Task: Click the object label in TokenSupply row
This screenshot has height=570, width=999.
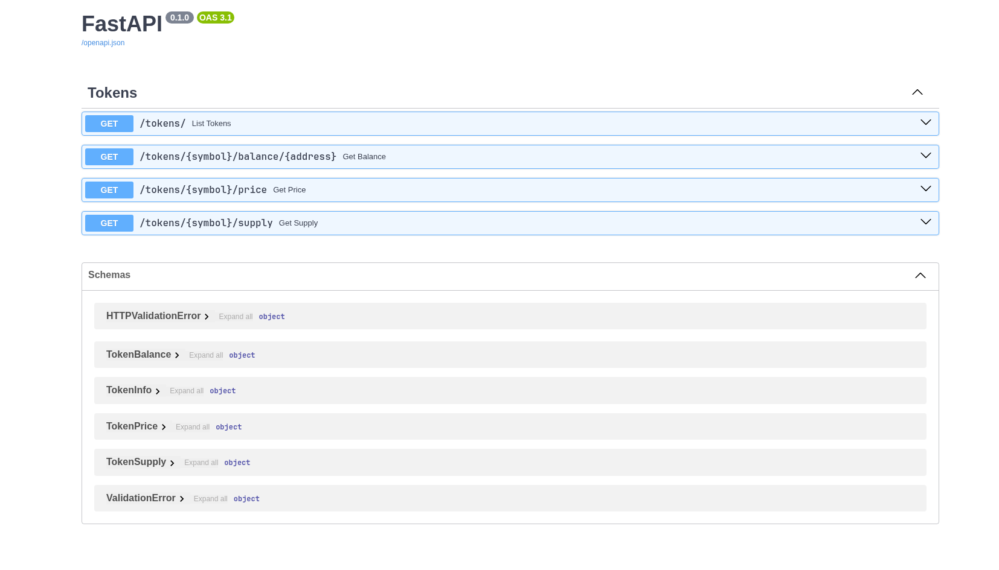Action: [237, 463]
